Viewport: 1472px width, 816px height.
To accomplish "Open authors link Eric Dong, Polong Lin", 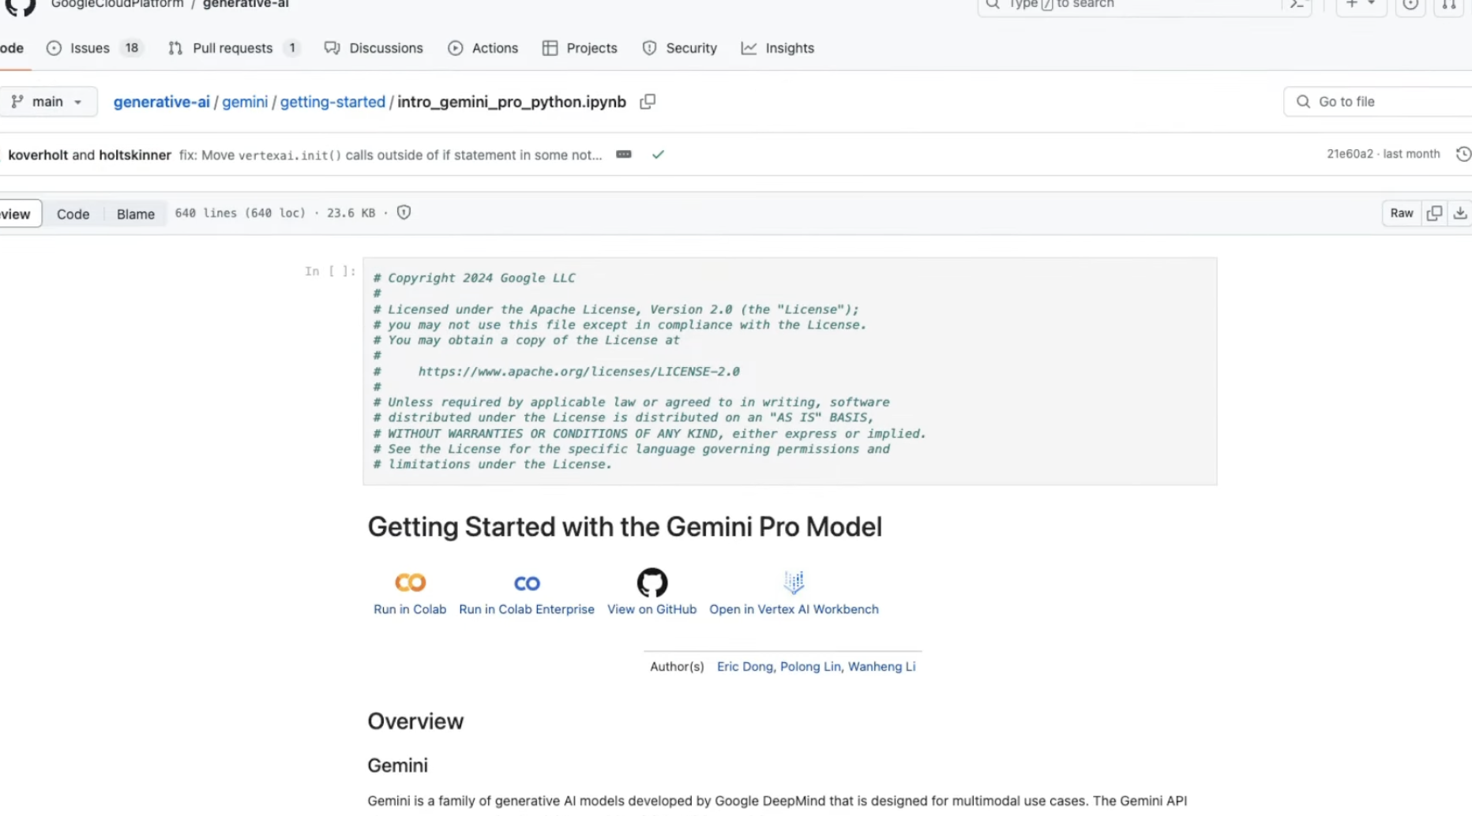I will tap(816, 666).
